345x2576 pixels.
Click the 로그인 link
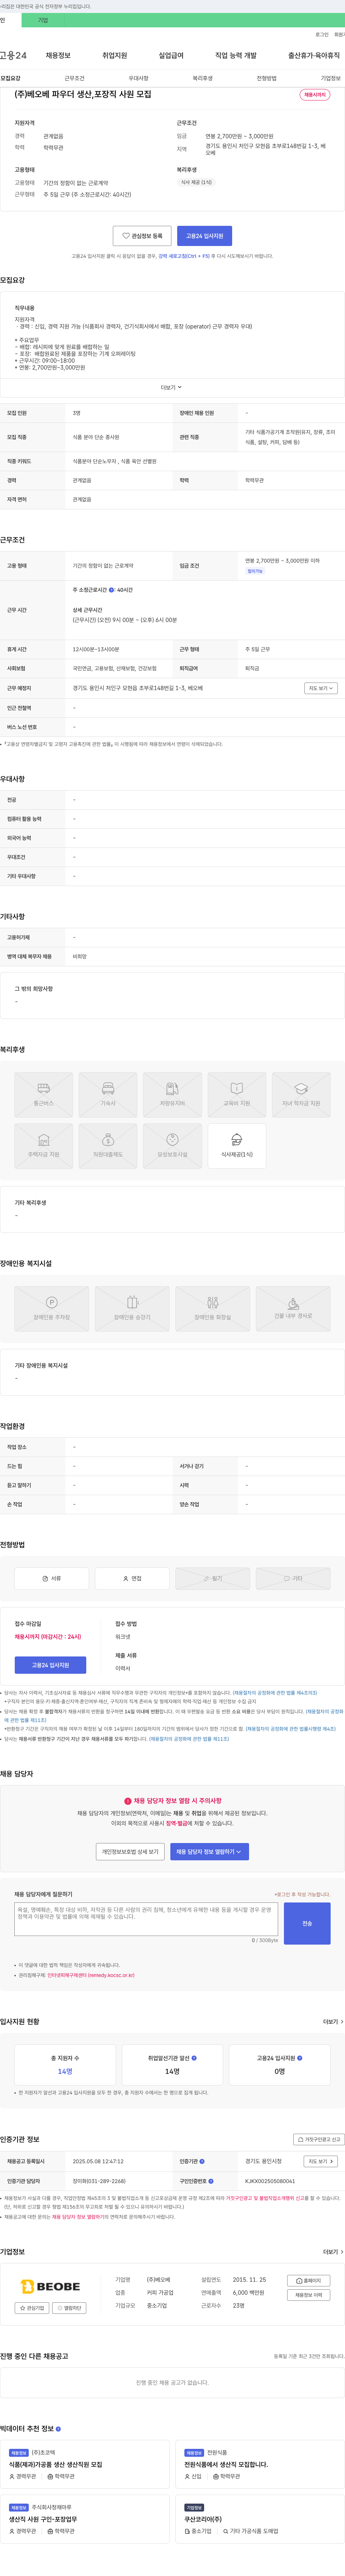click(x=322, y=34)
